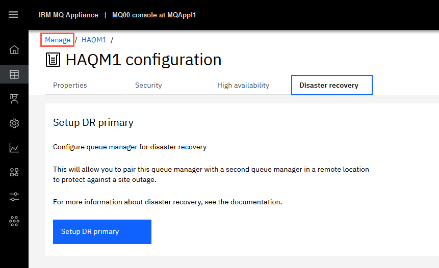Open the line chart monitoring icon
The image size is (439, 268).
tap(14, 148)
